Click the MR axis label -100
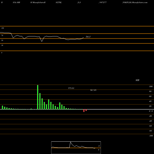Viewport: 154px width, 154px height. 151,136
